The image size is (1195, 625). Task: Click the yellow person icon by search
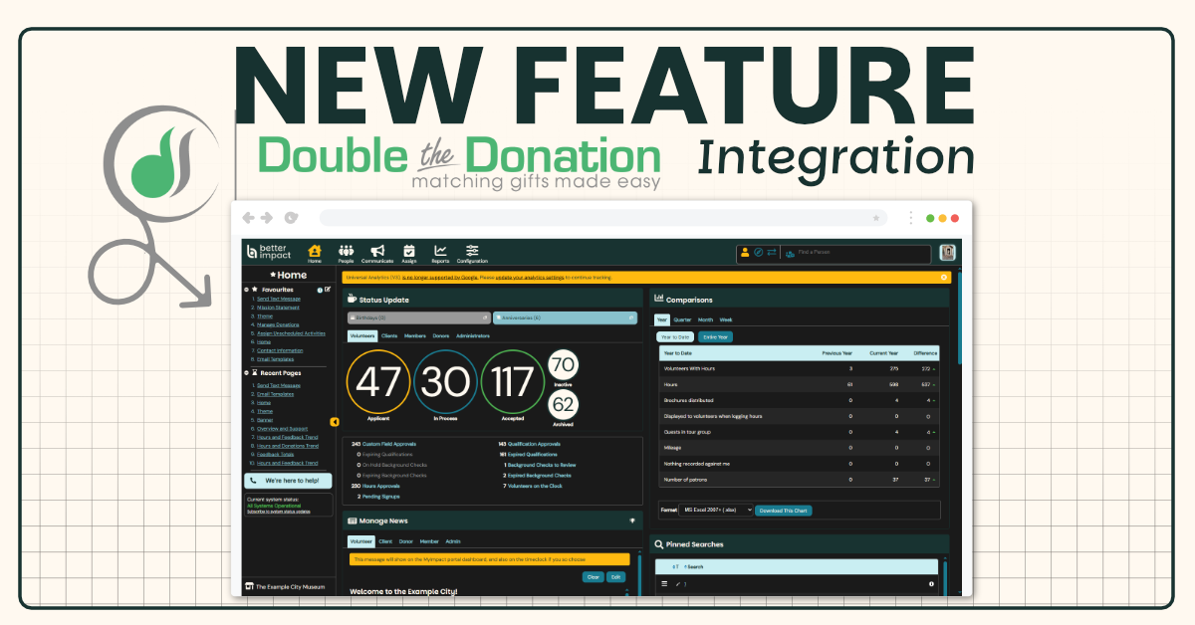(x=745, y=253)
